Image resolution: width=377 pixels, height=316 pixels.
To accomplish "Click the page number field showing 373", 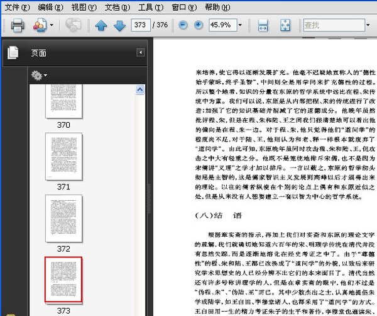I will 141,26.
